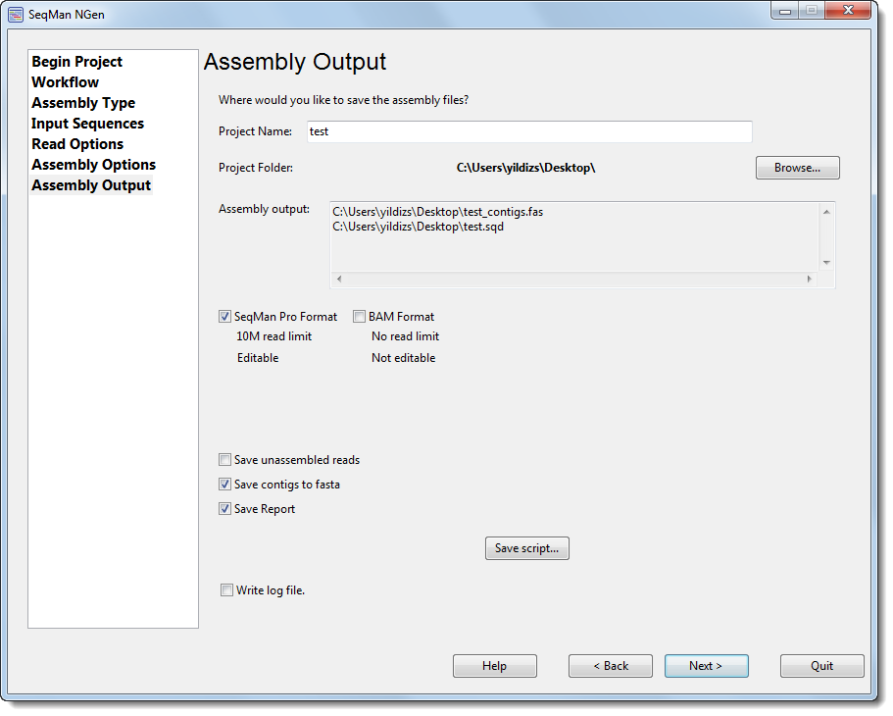Click the 'Editable' text under SeqMan Pro Format
The width and height of the screenshot is (893, 716).
(258, 358)
